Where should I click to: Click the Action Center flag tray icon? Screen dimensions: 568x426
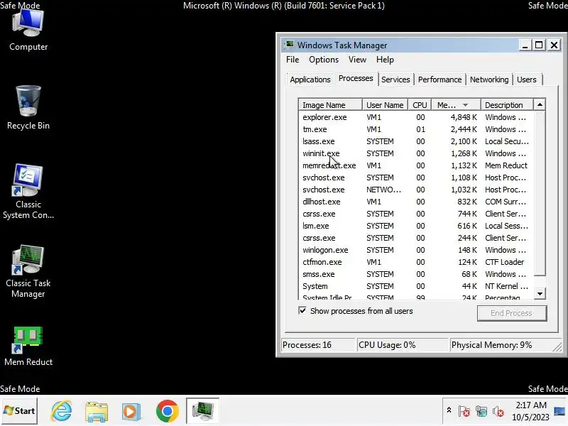click(x=464, y=412)
